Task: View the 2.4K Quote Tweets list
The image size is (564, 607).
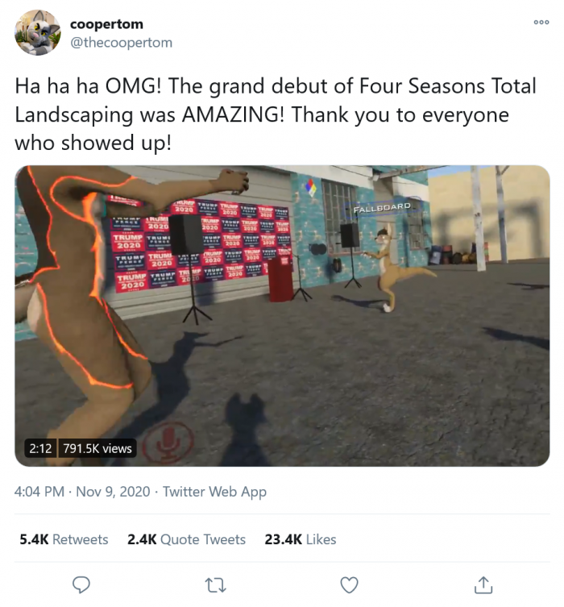Action: click(186, 539)
